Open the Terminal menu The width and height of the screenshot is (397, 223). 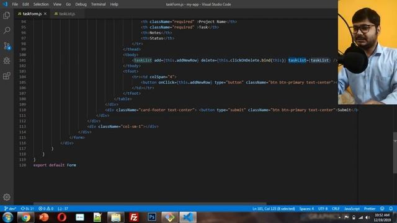tap(98, 4)
